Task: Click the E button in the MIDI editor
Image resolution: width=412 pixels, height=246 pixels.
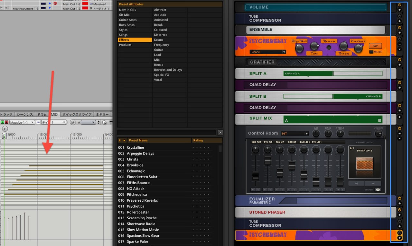Action: click(x=5, y=129)
